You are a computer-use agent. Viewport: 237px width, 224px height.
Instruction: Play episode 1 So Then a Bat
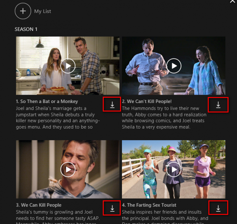point(68,66)
